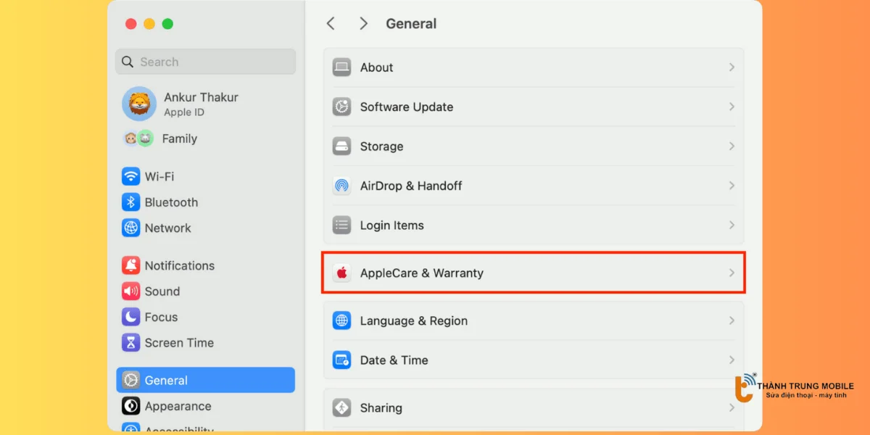Image resolution: width=870 pixels, height=435 pixels.
Task: Click the Wi-Fi icon in sidebar
Action: (130, 176)
